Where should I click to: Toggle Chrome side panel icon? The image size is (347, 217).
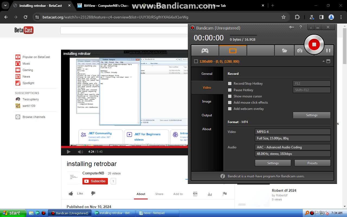322,17
